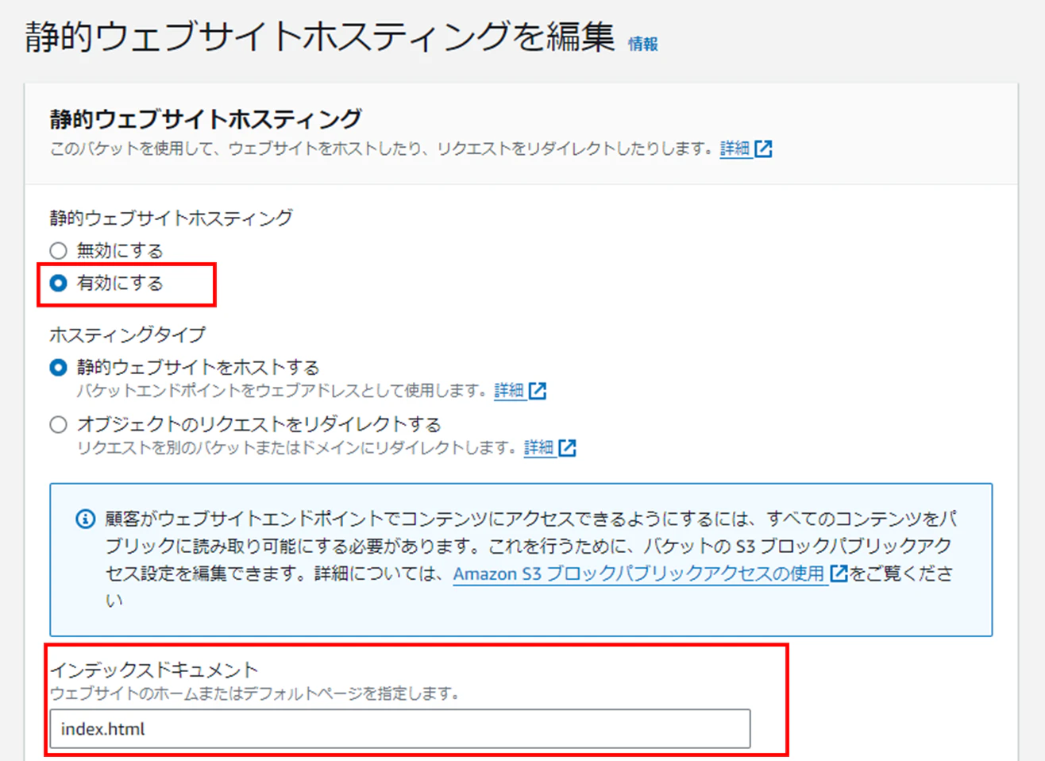This screenshot has height=761, width=1045.
Task: Open Amazon S3 ブロックパブリックアクセスの使用 link
Action: [x=638, y=574]
